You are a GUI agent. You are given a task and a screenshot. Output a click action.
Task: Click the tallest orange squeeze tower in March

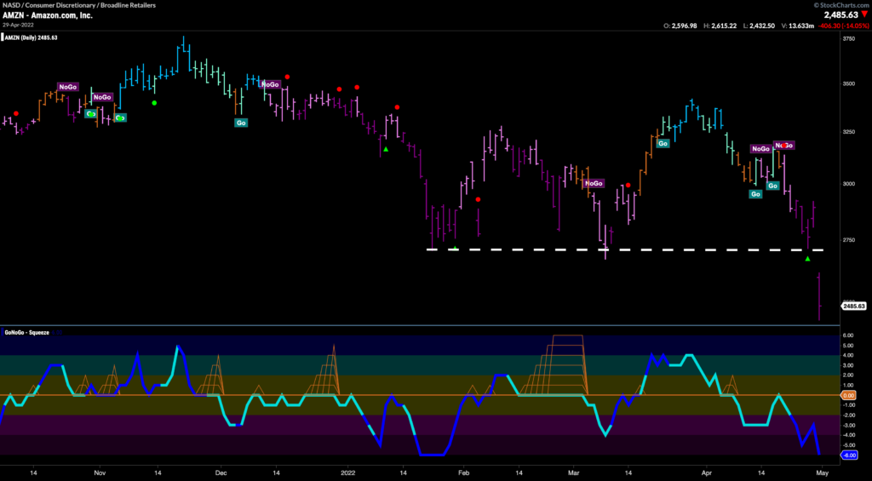567,364
